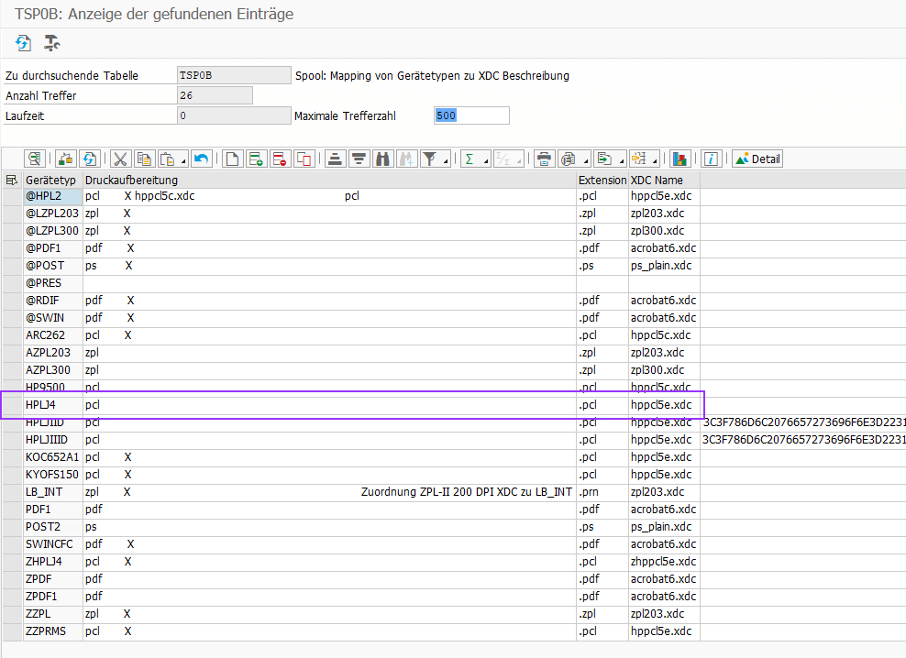Click the Detail button
The image size is (906, 658).
coord(757,159)
